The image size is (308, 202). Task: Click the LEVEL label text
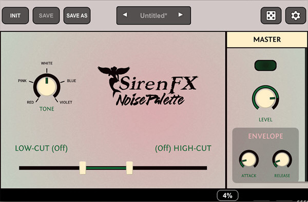(265, 120)
